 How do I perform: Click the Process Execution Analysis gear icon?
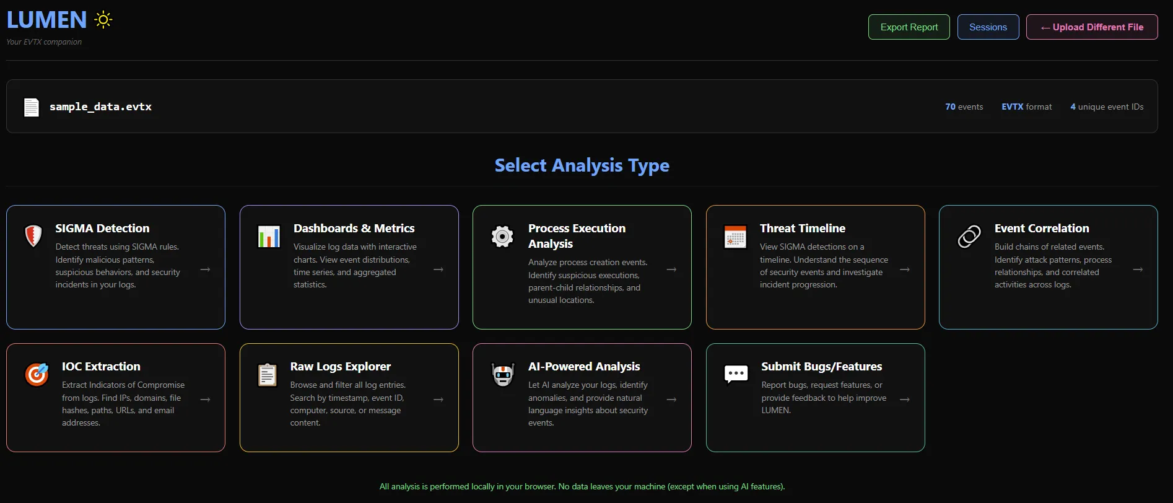[502, 236]
